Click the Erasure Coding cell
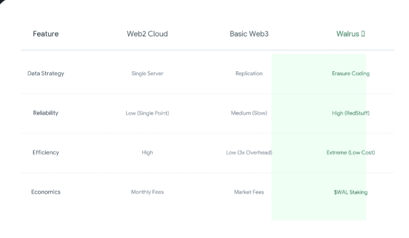 (x=351, y=74)
